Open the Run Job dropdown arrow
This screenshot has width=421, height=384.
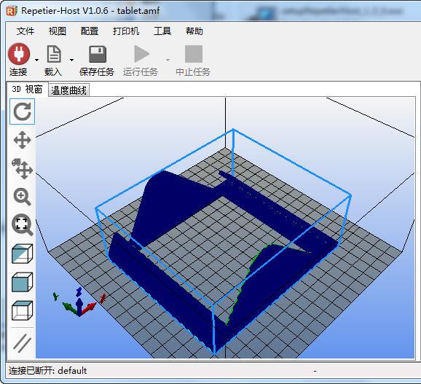coord(168,60)
